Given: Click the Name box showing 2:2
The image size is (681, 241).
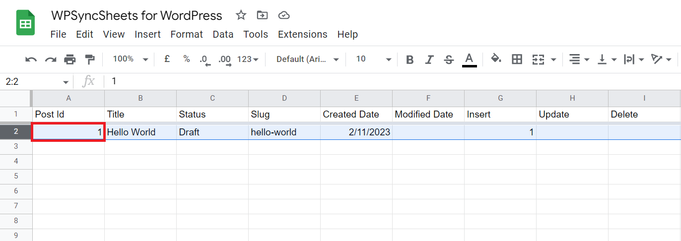Looking at the screenshot, I should coord(37,82).
